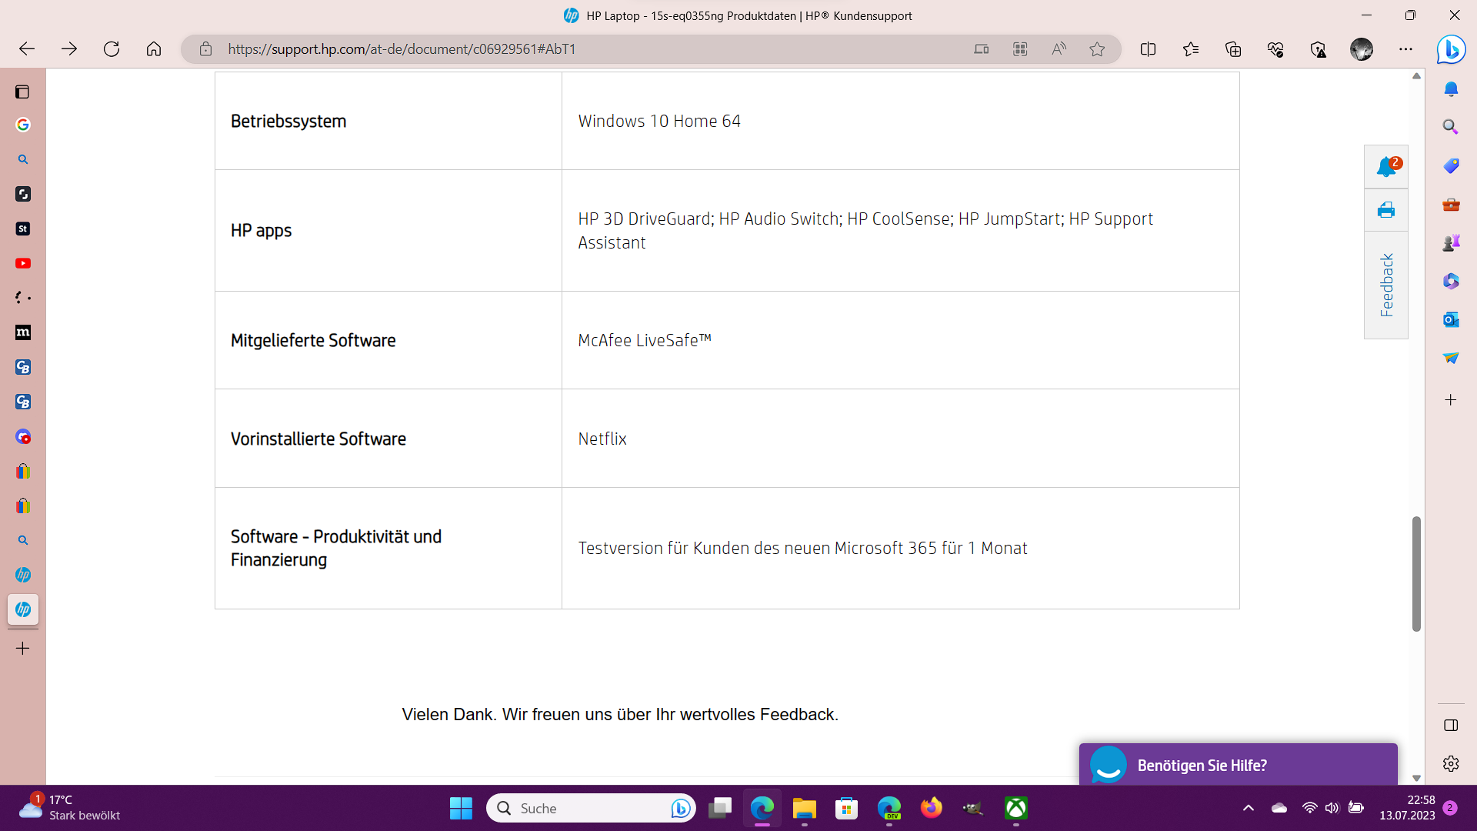Viewport: 1477px width, 831px height.
Task: Open a new vertical tab
Action: pos(23,649)
